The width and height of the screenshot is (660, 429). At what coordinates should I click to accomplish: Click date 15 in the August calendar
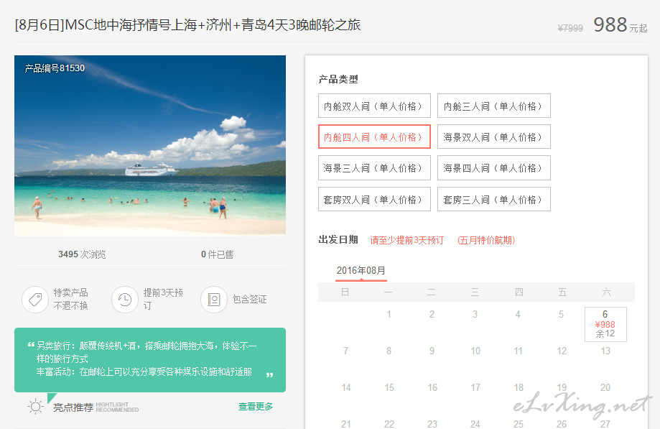(389, 388)
